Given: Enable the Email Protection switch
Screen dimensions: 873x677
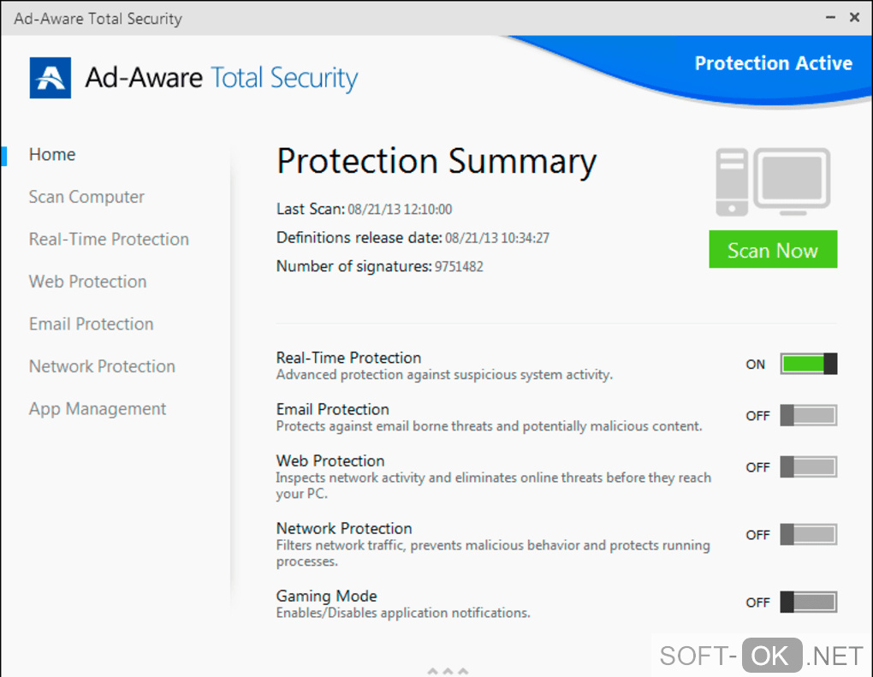Looking at the screenshot, I should pos(808,416).
